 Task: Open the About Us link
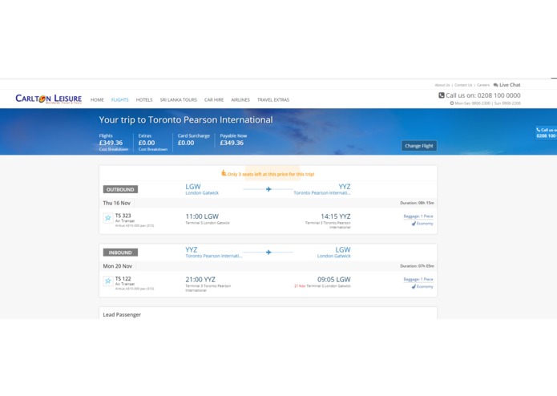(442, 85)
